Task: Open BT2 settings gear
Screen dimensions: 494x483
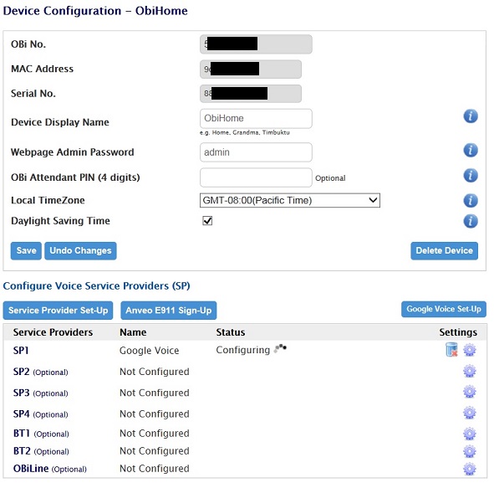Action: pos(470,451)
